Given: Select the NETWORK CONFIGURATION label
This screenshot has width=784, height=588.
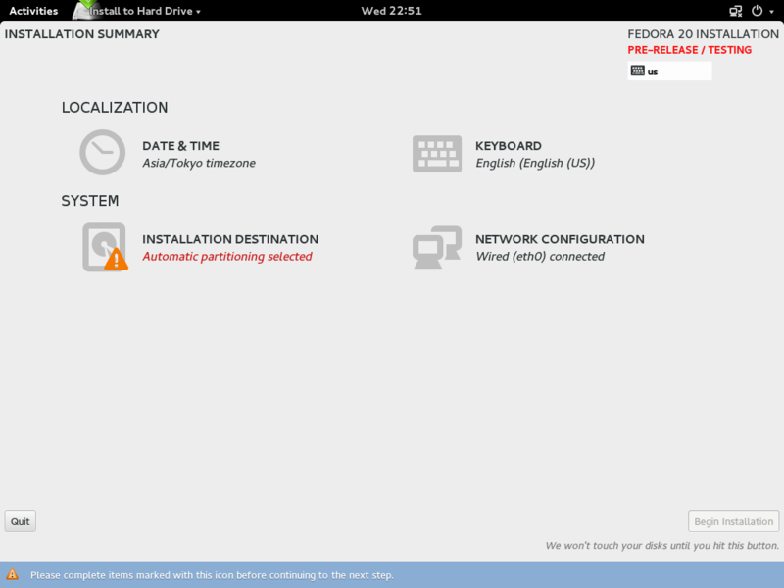Looking at the screenshot, I should click(560, 239).
